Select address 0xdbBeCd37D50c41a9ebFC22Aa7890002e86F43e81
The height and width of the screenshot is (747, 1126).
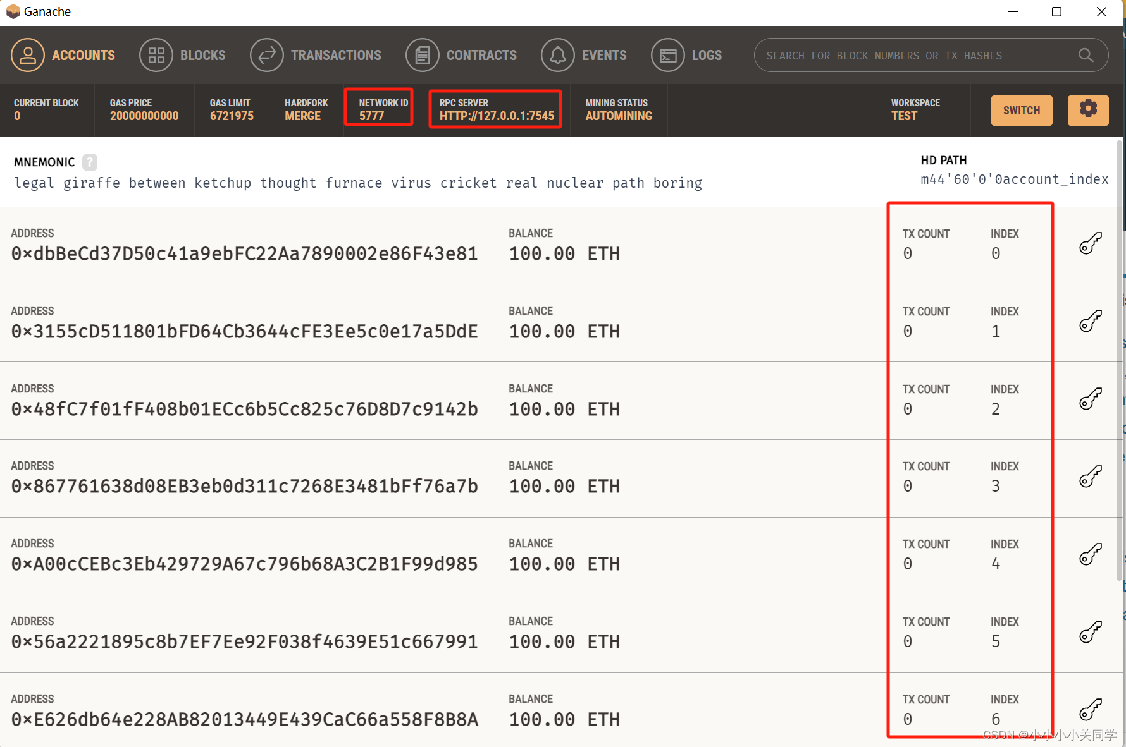[x=244, y=254]
